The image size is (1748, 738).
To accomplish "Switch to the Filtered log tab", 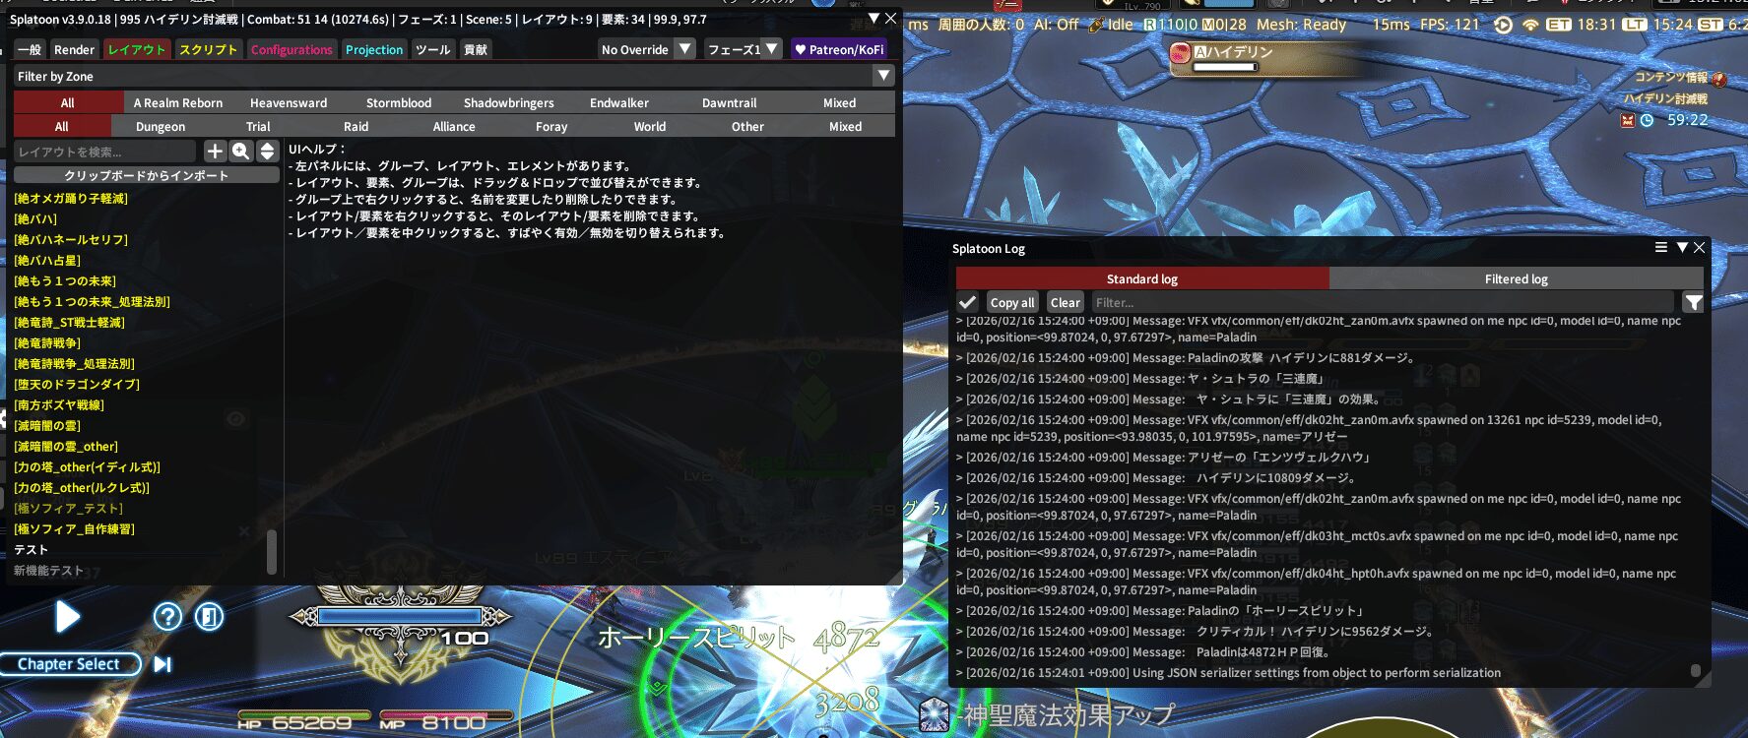I will click(x=1516, y=279).
